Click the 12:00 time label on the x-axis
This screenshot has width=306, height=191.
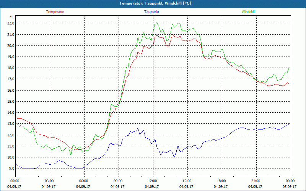click(x=152, y=181)
